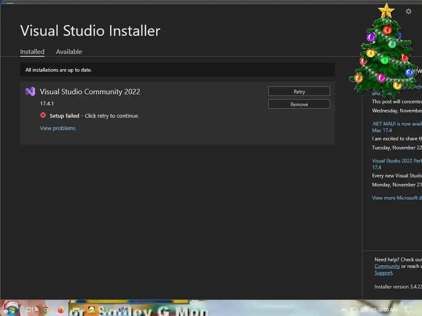
Task: Switch to the Installed tab
Action: 32,51
